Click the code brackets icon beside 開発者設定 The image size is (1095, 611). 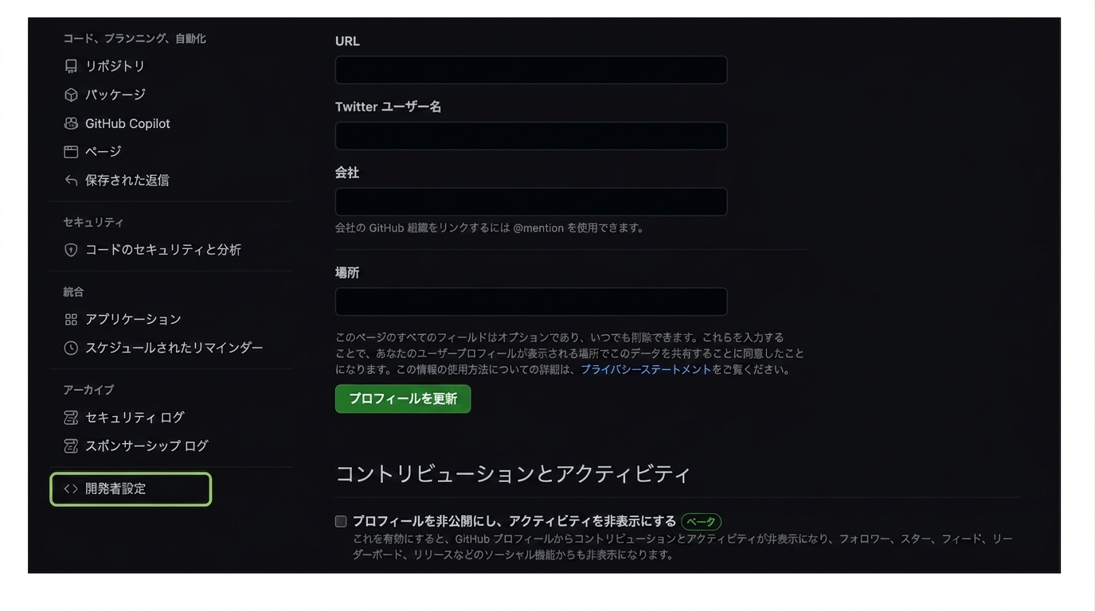point(71,488)
